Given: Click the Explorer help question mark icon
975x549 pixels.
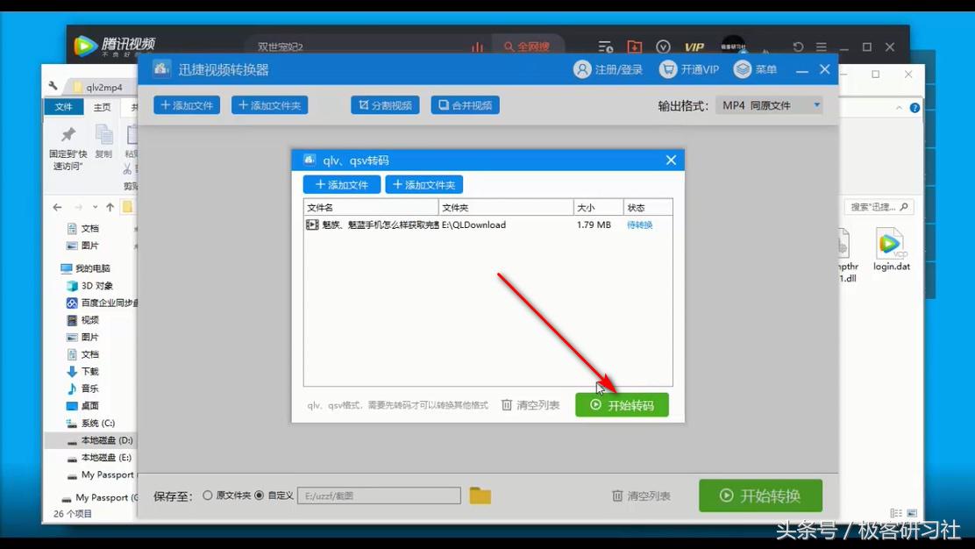Looking at the screenshot, I should pos(914,108).
